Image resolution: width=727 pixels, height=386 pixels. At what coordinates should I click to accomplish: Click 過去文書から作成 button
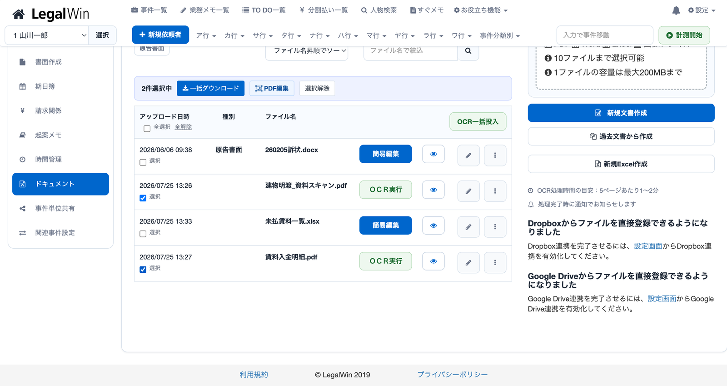pyautogui.click(x=621, y=136)
